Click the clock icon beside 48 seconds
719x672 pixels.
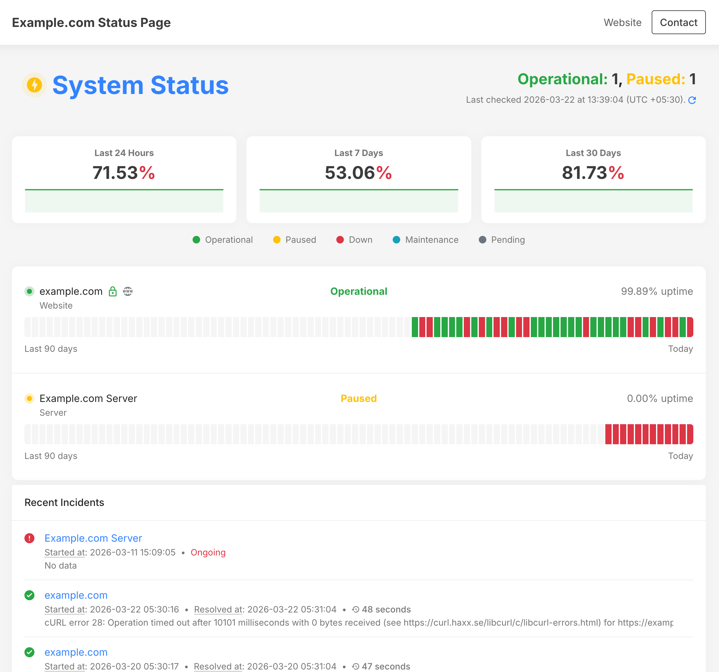[355, 609]
